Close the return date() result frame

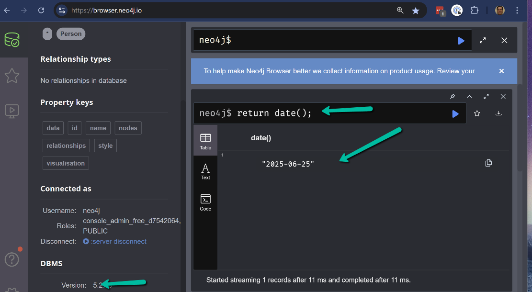[503, 97]
